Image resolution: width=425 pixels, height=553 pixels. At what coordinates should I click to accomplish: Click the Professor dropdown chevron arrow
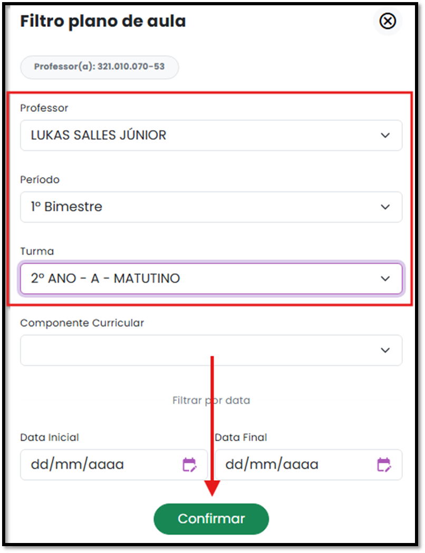tap(385, 135)
